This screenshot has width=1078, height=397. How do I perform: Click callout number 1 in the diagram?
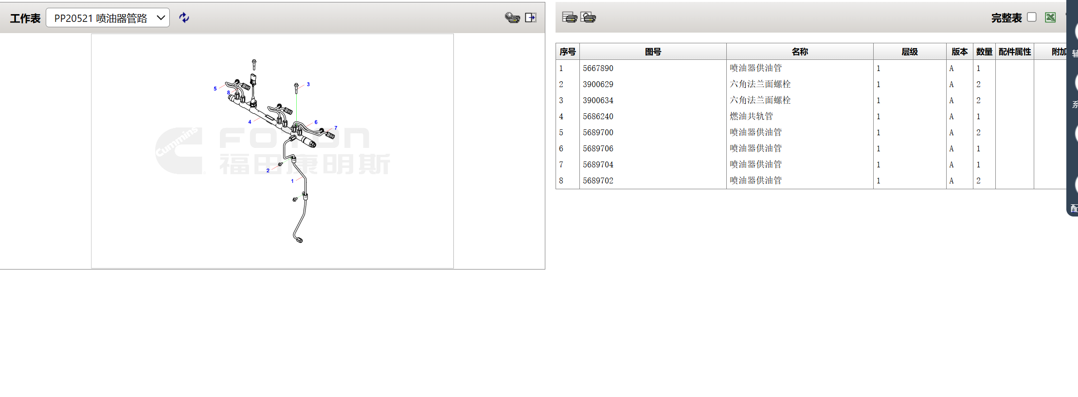(292, 181)
